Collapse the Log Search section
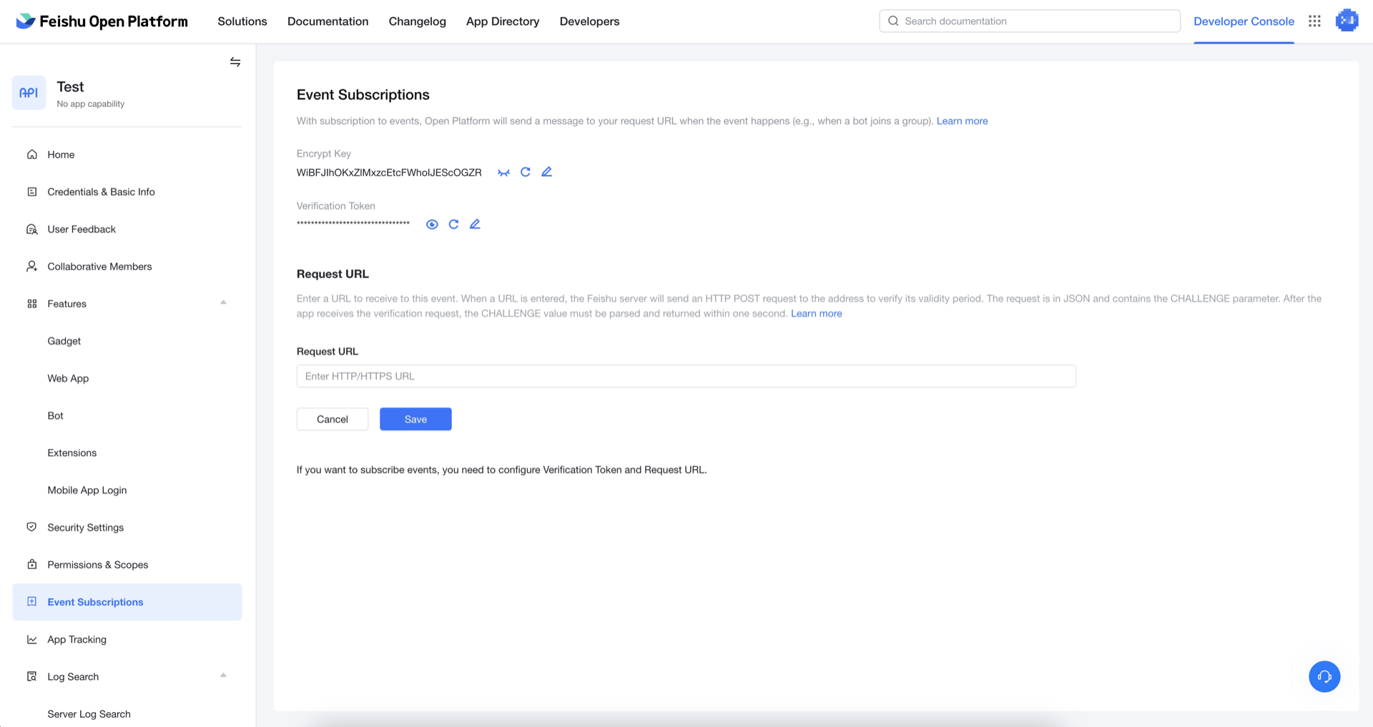The height and width of the screenshot is (727, 1373). (x=223, y=676)
